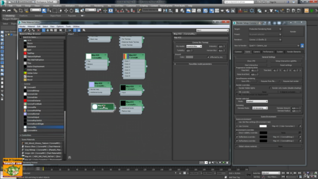Click the Ground Color swatch
Viewport: 318px width, 179px height.
[189, 57]
